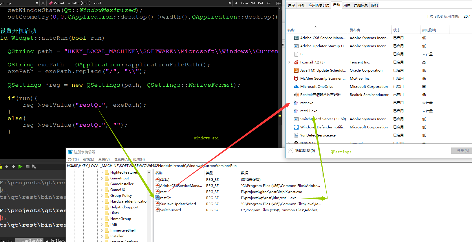
Task: Sort startup list by 发布者 column header
Action: click(369, 30)
